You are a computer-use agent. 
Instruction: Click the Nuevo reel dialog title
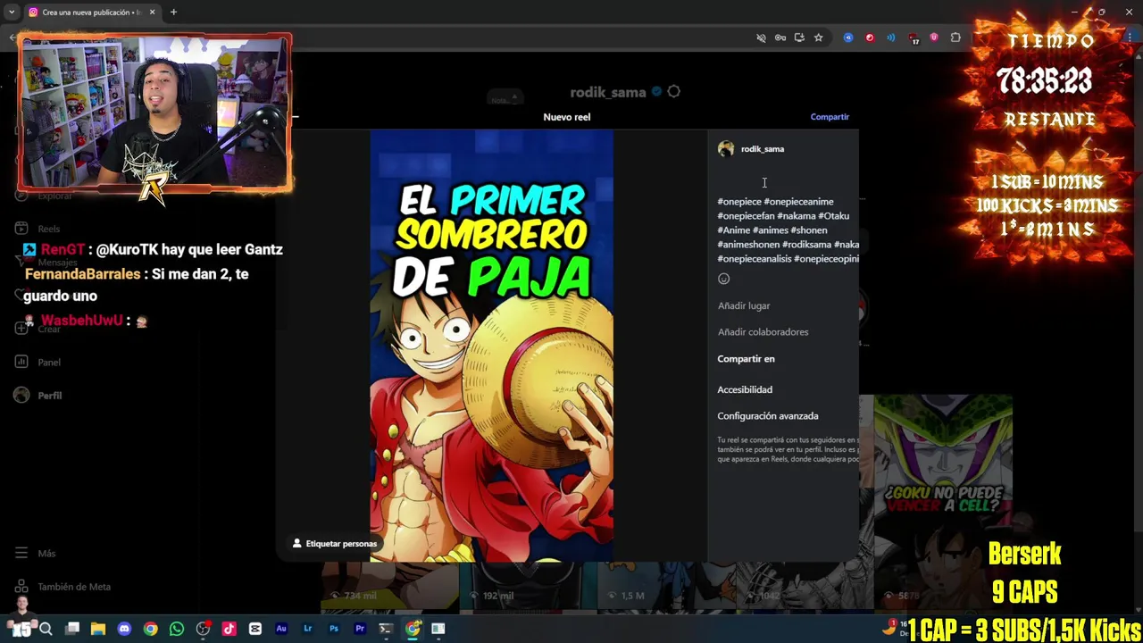[x=567, y=117]
